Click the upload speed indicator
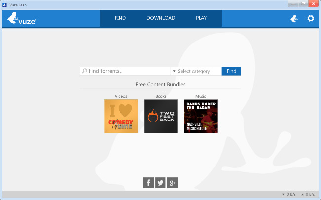 (307, 195)
